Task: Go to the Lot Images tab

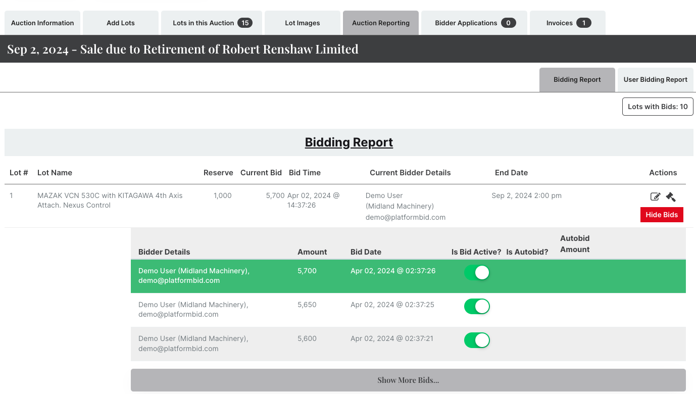Action: (303, 23)
